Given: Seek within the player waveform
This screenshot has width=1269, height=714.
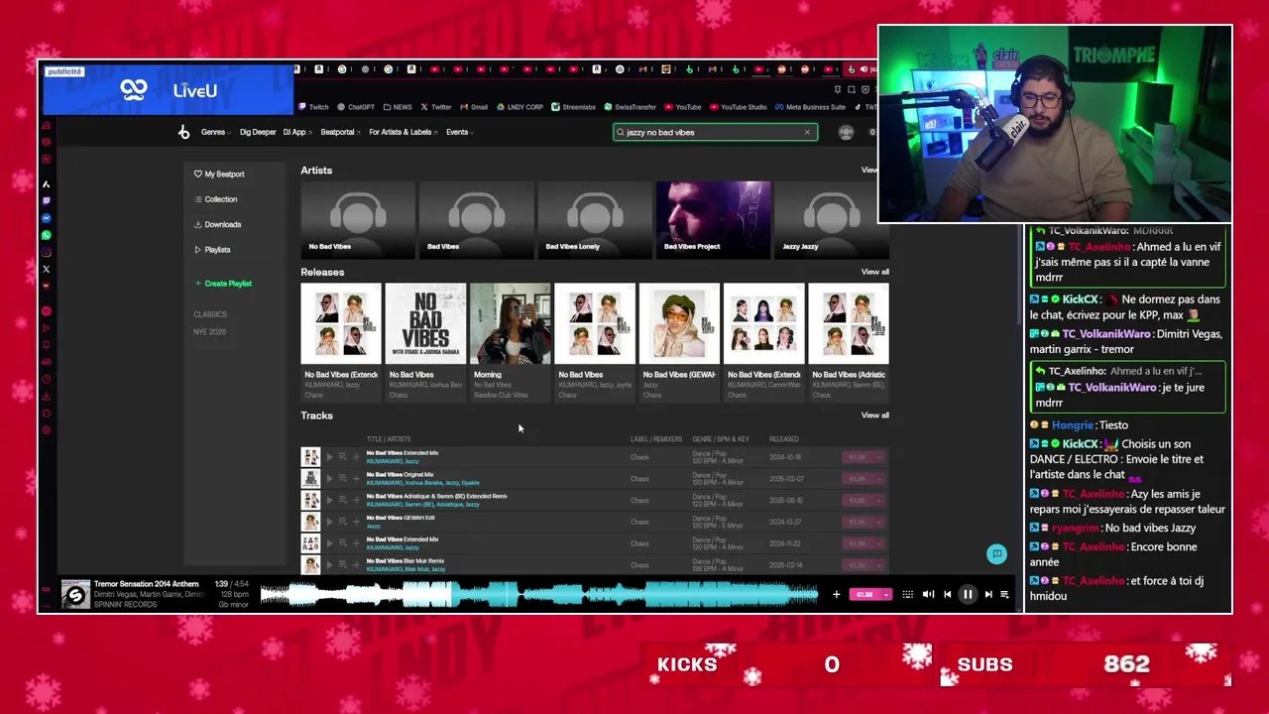Looking at the screenshot, I should (538, 594).
